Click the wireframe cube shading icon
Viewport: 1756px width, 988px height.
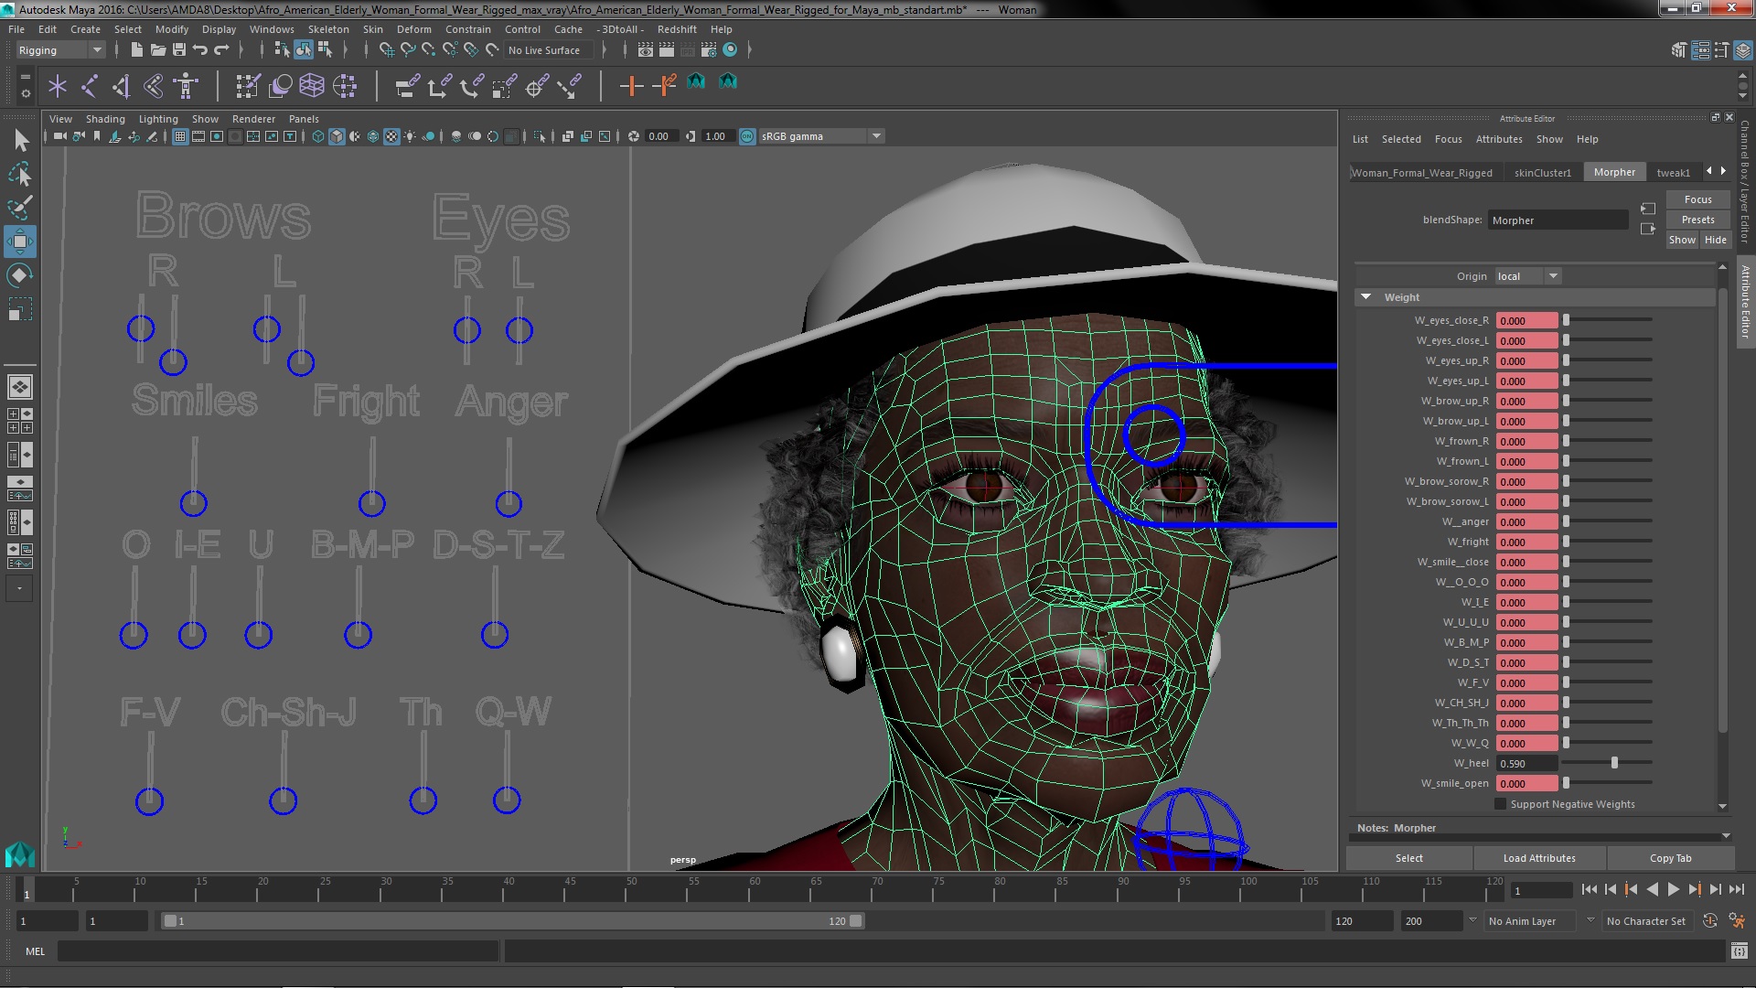[x=318, y=136]
